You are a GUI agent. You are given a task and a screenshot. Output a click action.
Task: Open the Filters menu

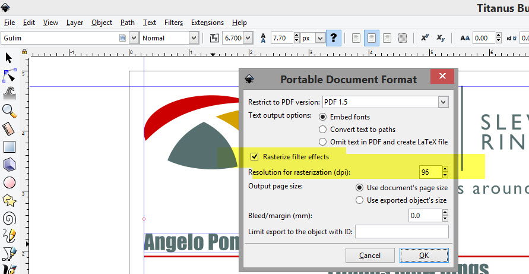point(173,23)
